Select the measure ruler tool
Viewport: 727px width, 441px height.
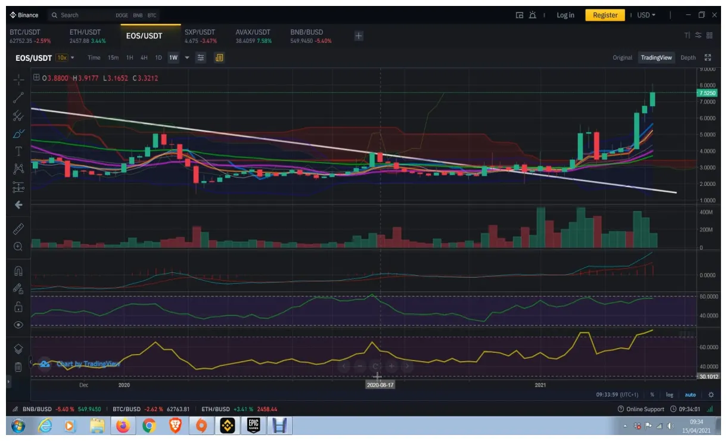(19, 228)
